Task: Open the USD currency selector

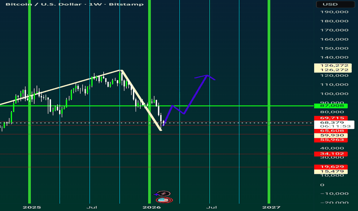Action: 335,4
